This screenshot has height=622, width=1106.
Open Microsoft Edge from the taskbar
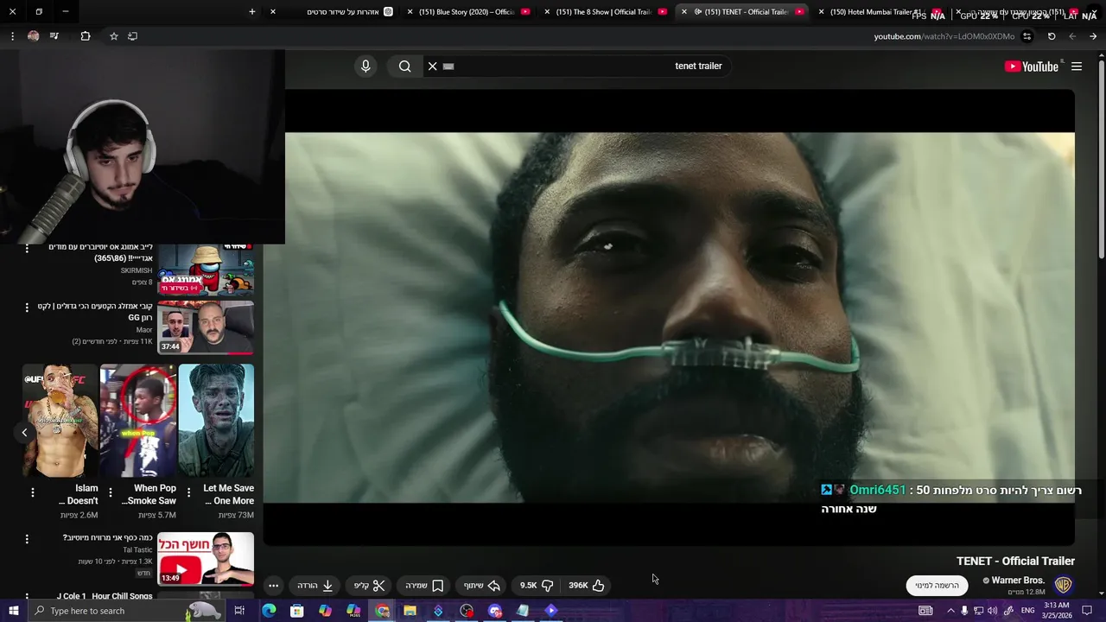click(x=269, y=611)
